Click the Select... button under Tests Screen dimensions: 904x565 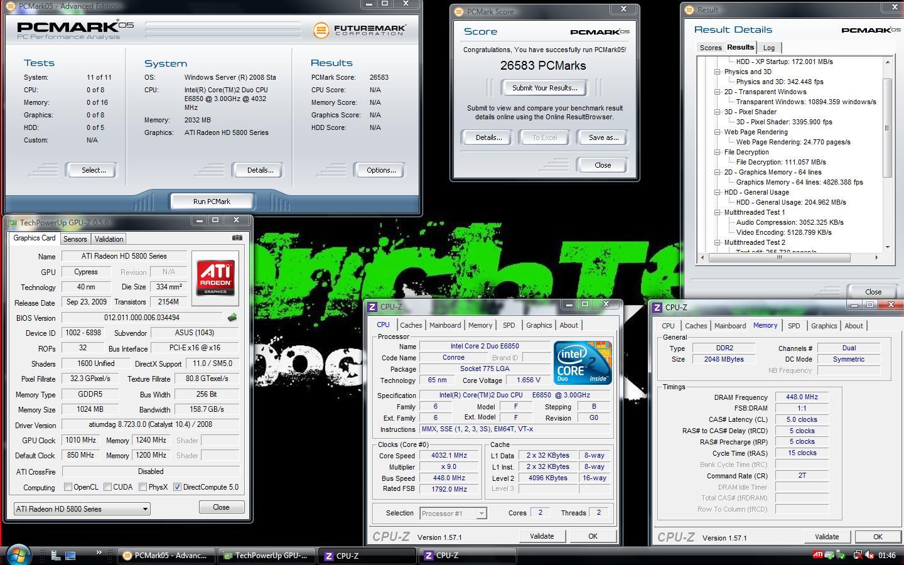(94, 170)
